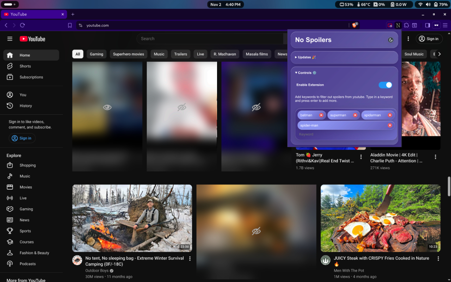Image resolution: width=451 pixels, height=282 pixels.
Task: Go back to the previous page
Action: tap(6, 25)
